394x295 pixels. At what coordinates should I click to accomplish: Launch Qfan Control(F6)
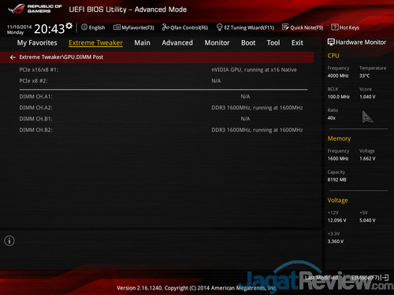(x=185, y=28)
